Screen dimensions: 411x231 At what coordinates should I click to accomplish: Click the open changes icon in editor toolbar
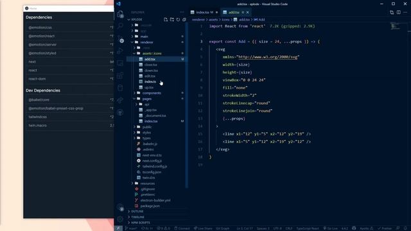[x=392, y=12]
